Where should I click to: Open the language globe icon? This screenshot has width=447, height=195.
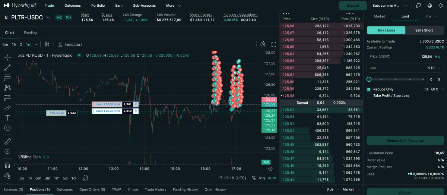(x=430, y=6)
